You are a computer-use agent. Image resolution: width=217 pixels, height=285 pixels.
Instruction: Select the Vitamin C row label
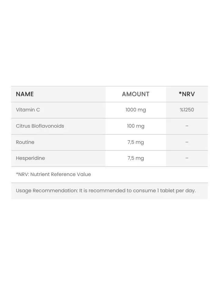28,110
